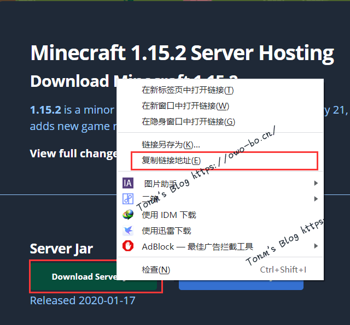Choose 使用 IDM 下载 entry
350x325 pixels.
[x=220, y=215]
